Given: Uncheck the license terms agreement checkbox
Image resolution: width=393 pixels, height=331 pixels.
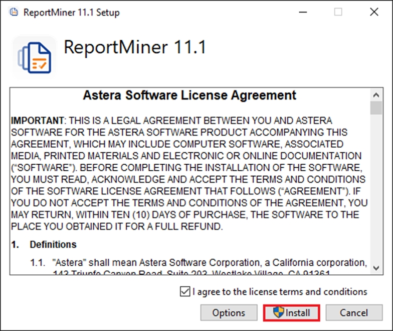Looking at the screenshot, I should tap(185, 291).
